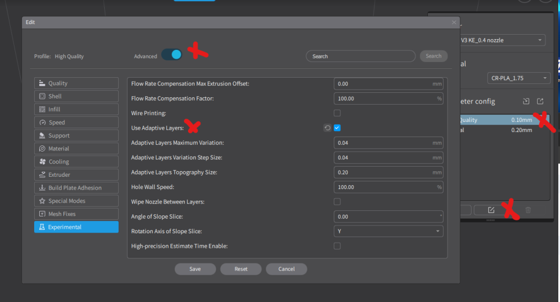Open the KE_0.4 nozzle printer dropdown
This screenshot has width=560, height=302.
point(502,40)
